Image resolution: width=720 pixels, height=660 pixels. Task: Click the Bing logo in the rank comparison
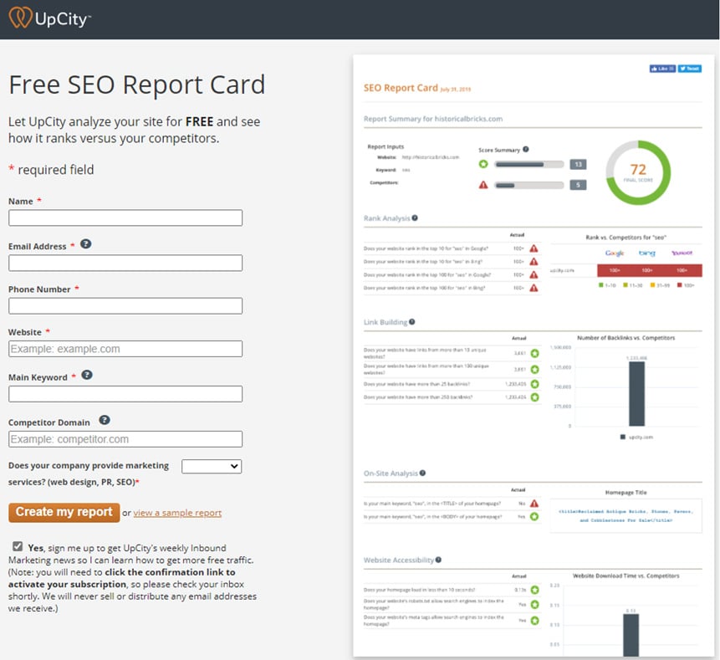point(647,253)
